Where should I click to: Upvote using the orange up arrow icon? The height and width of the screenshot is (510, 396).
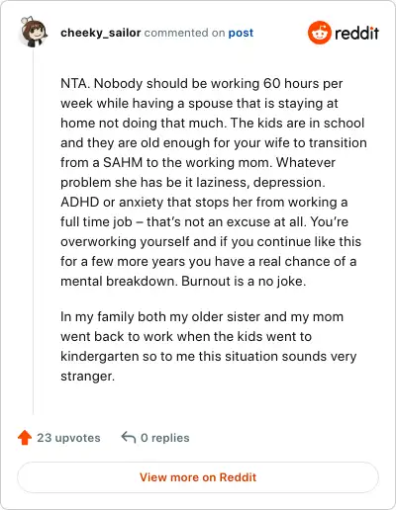(x=25, y=438)
